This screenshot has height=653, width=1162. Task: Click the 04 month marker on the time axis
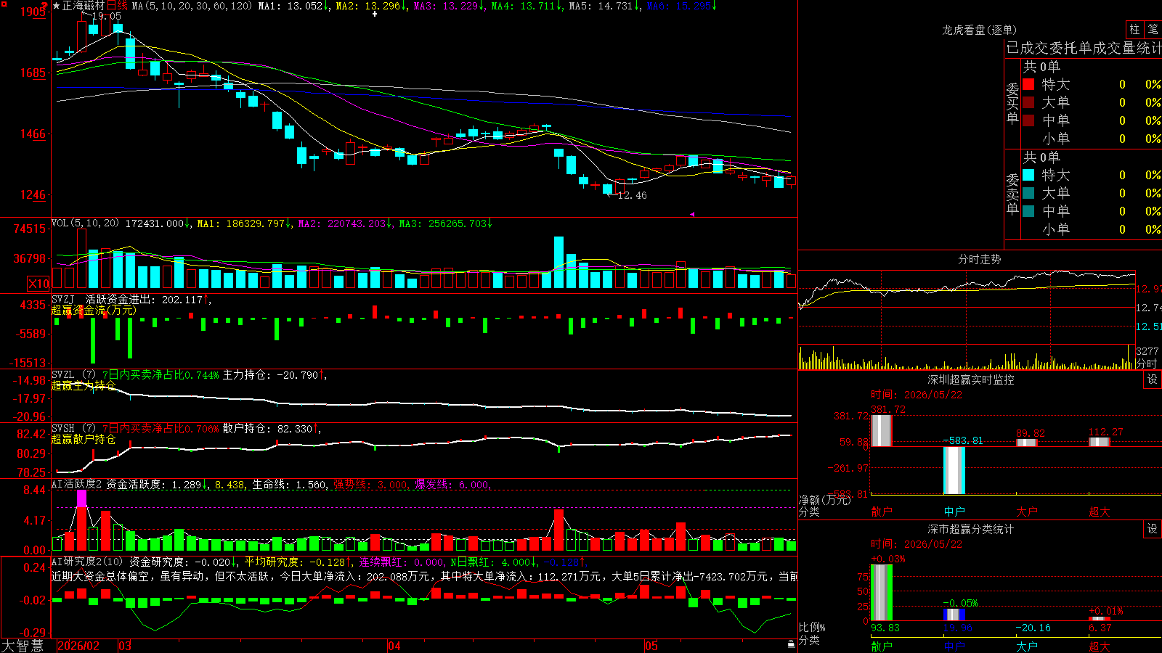click(394, 646)
